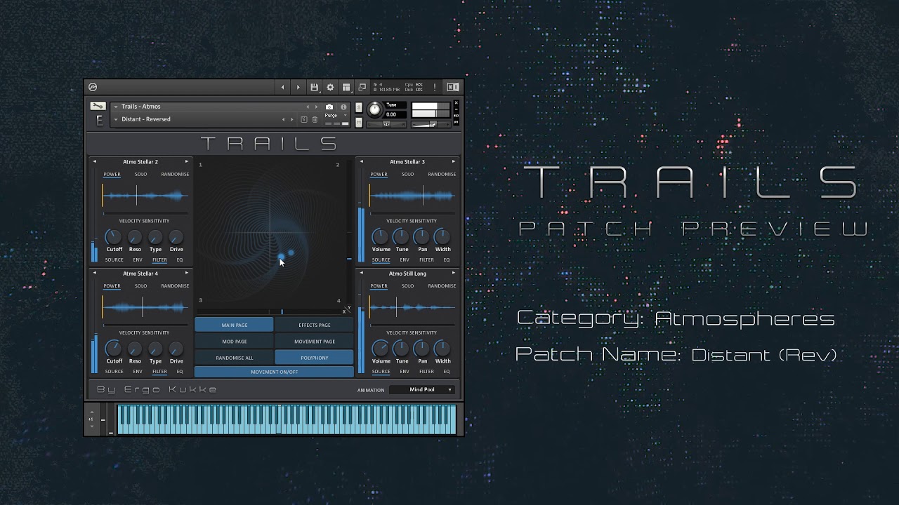Click the minimized view icon in header
Screen dimensions: 899x505
pos(362,87)
